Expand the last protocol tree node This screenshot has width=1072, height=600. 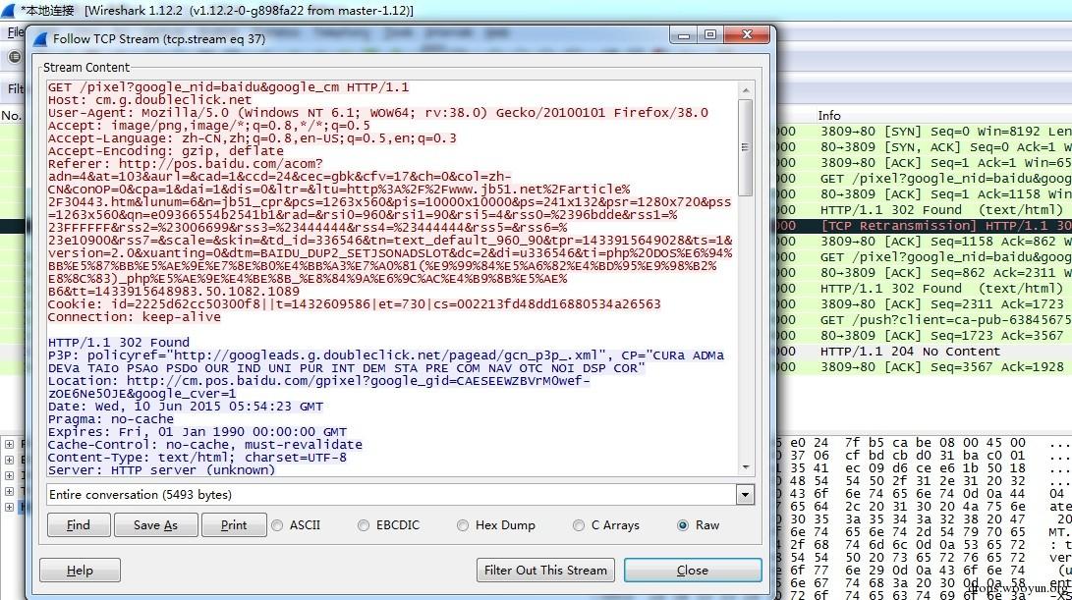coord(10,507)
